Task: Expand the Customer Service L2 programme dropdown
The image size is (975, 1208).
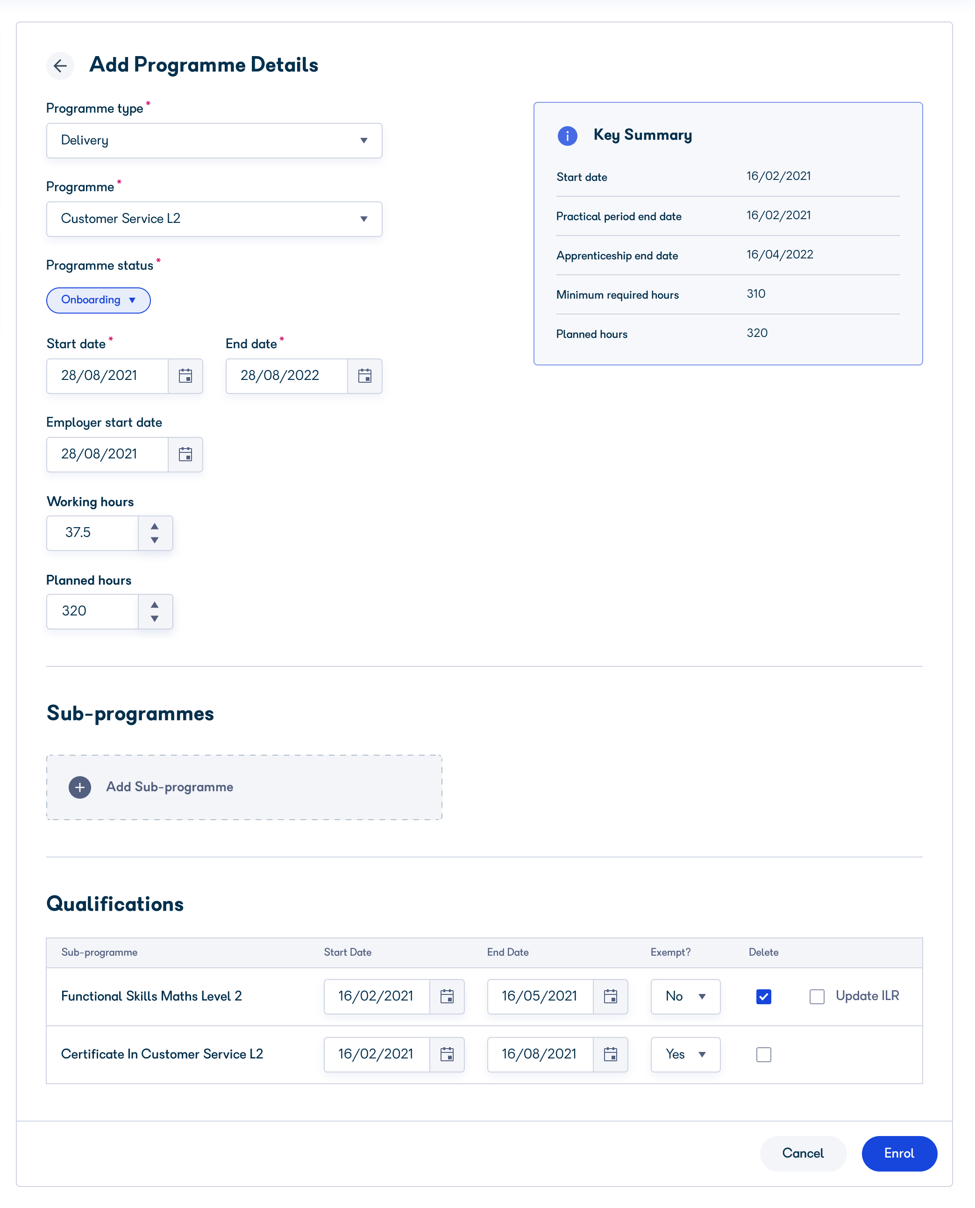Action: tap(214, 219)
